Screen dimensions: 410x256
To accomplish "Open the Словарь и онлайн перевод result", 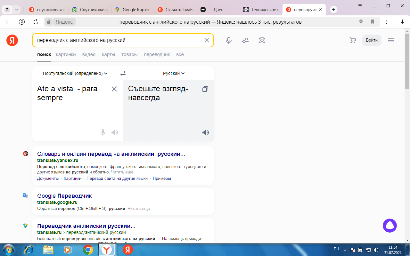I will (111, 154).
